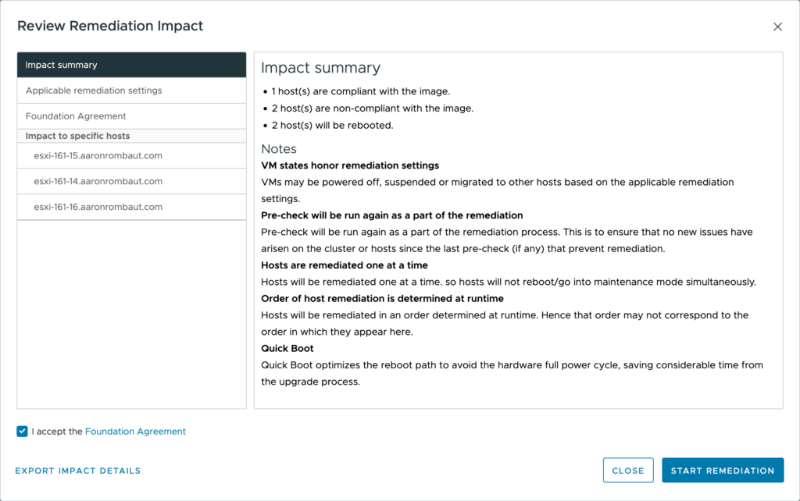This screenshot has width=800, height=501.
Task: Close the dialog with the X icon
Action: click(777, 27)
